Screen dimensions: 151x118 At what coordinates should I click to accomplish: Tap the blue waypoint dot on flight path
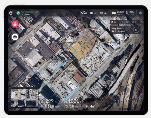95,32
